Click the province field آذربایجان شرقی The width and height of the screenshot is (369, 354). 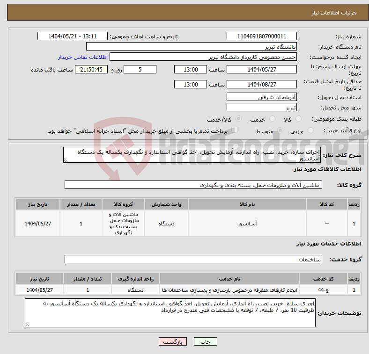click(x=261, y=97)
